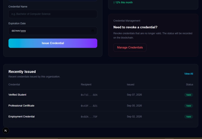Screen dimensions: 202x139
Task: Click Valid badge for Professional Certificate
Action: [189, 106]
